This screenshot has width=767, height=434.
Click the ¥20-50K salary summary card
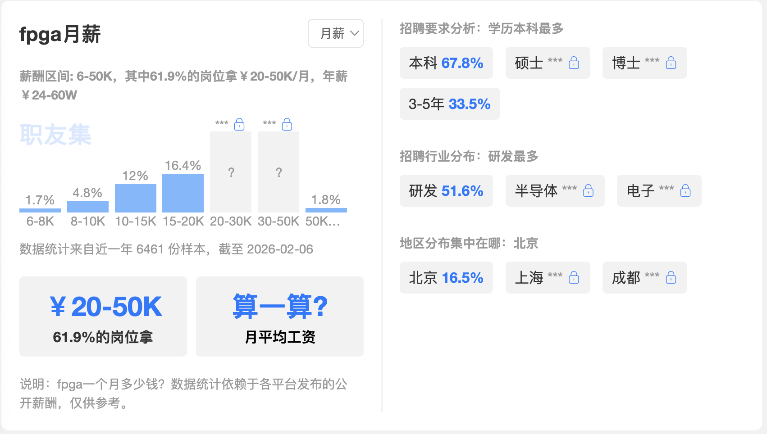103,316
